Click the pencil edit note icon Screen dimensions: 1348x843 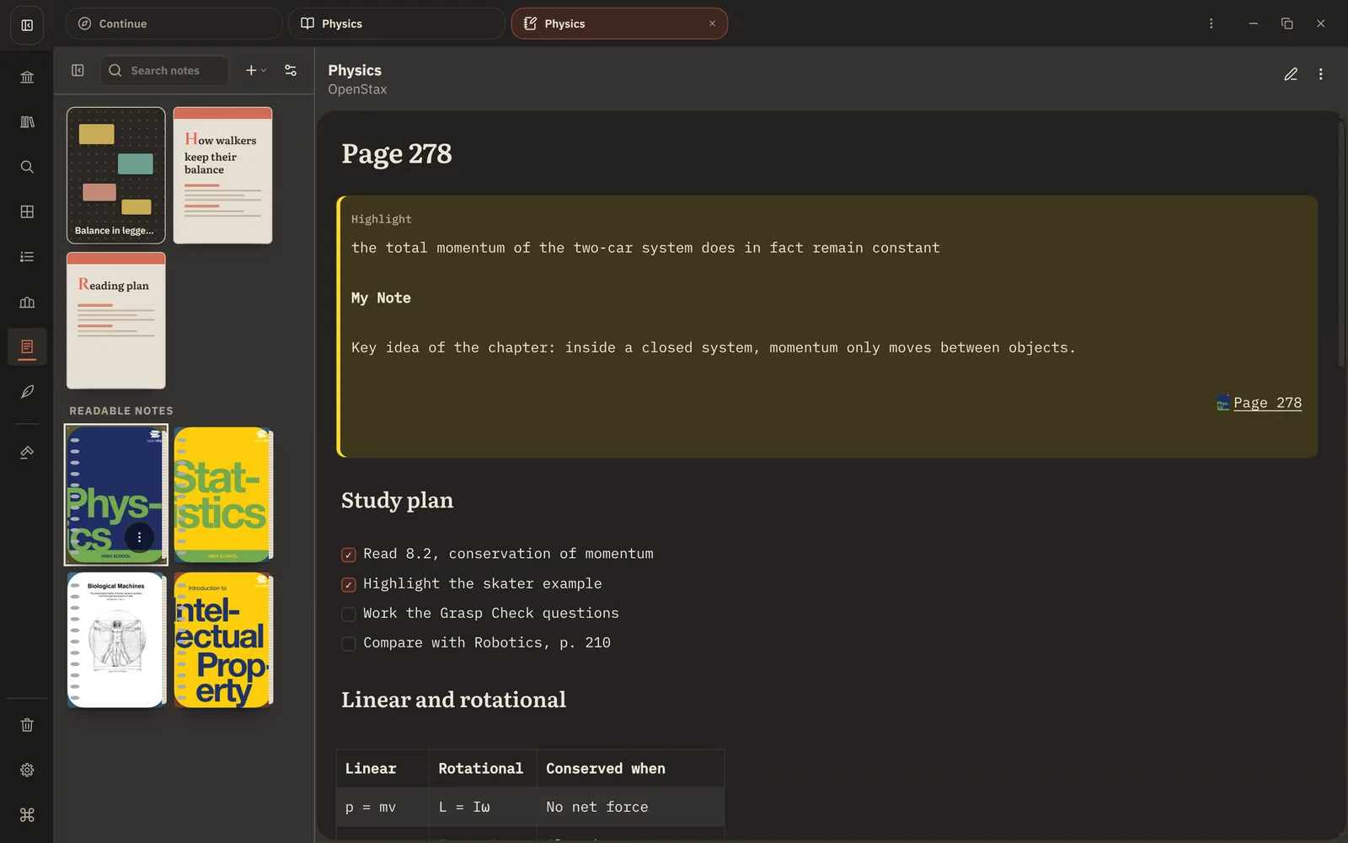coord(1291,74)
